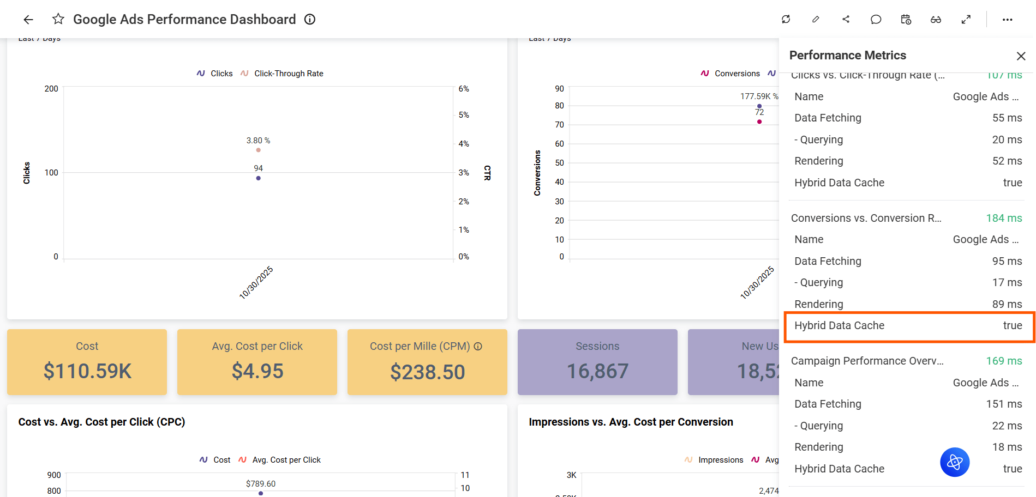Image resolution: width=1036 pixels, height=497 pixels.
Task: Edit dashboard using the pencil icon
Action: point(816,19)
